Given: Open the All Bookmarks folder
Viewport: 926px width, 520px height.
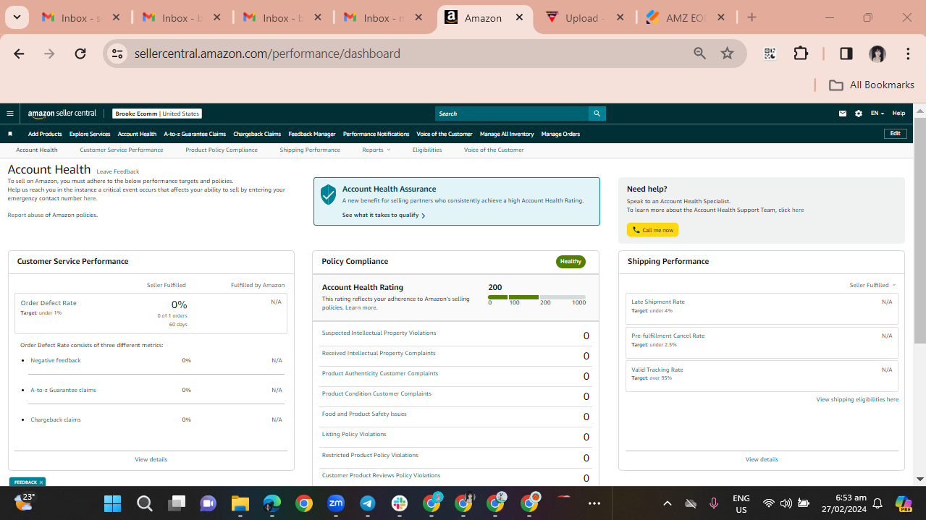Looking at the screenshot, I should tap(872, 85).
